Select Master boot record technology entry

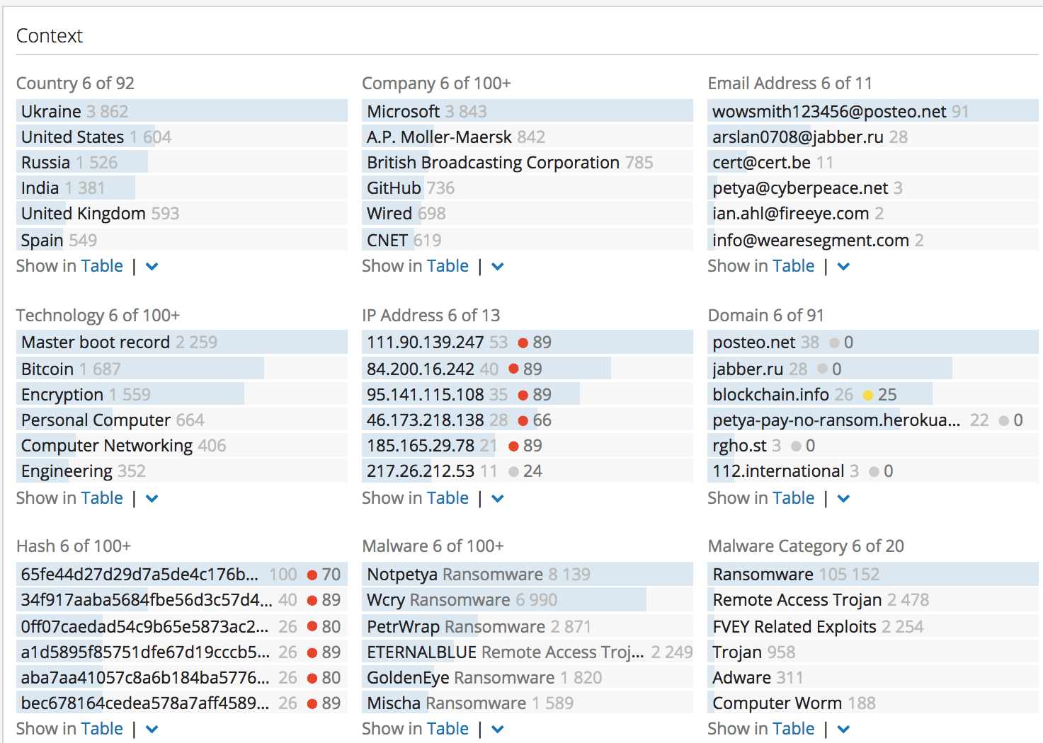pyautogui.click(x=182, y=342)
